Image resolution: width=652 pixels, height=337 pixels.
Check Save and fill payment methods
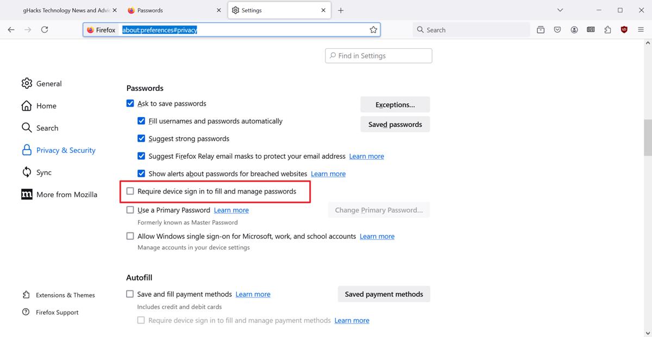point(130,294)
